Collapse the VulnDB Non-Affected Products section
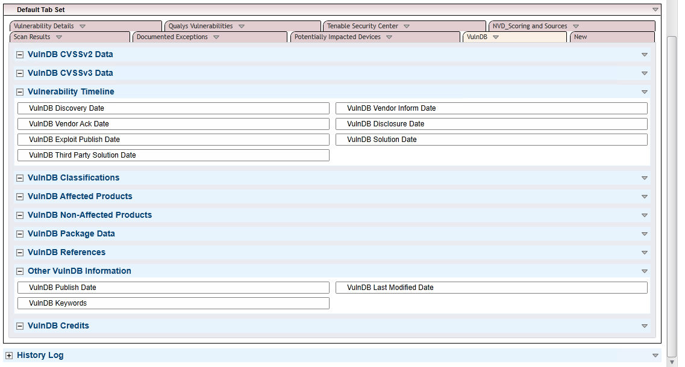The image size is (685, 367). point(20,215)
